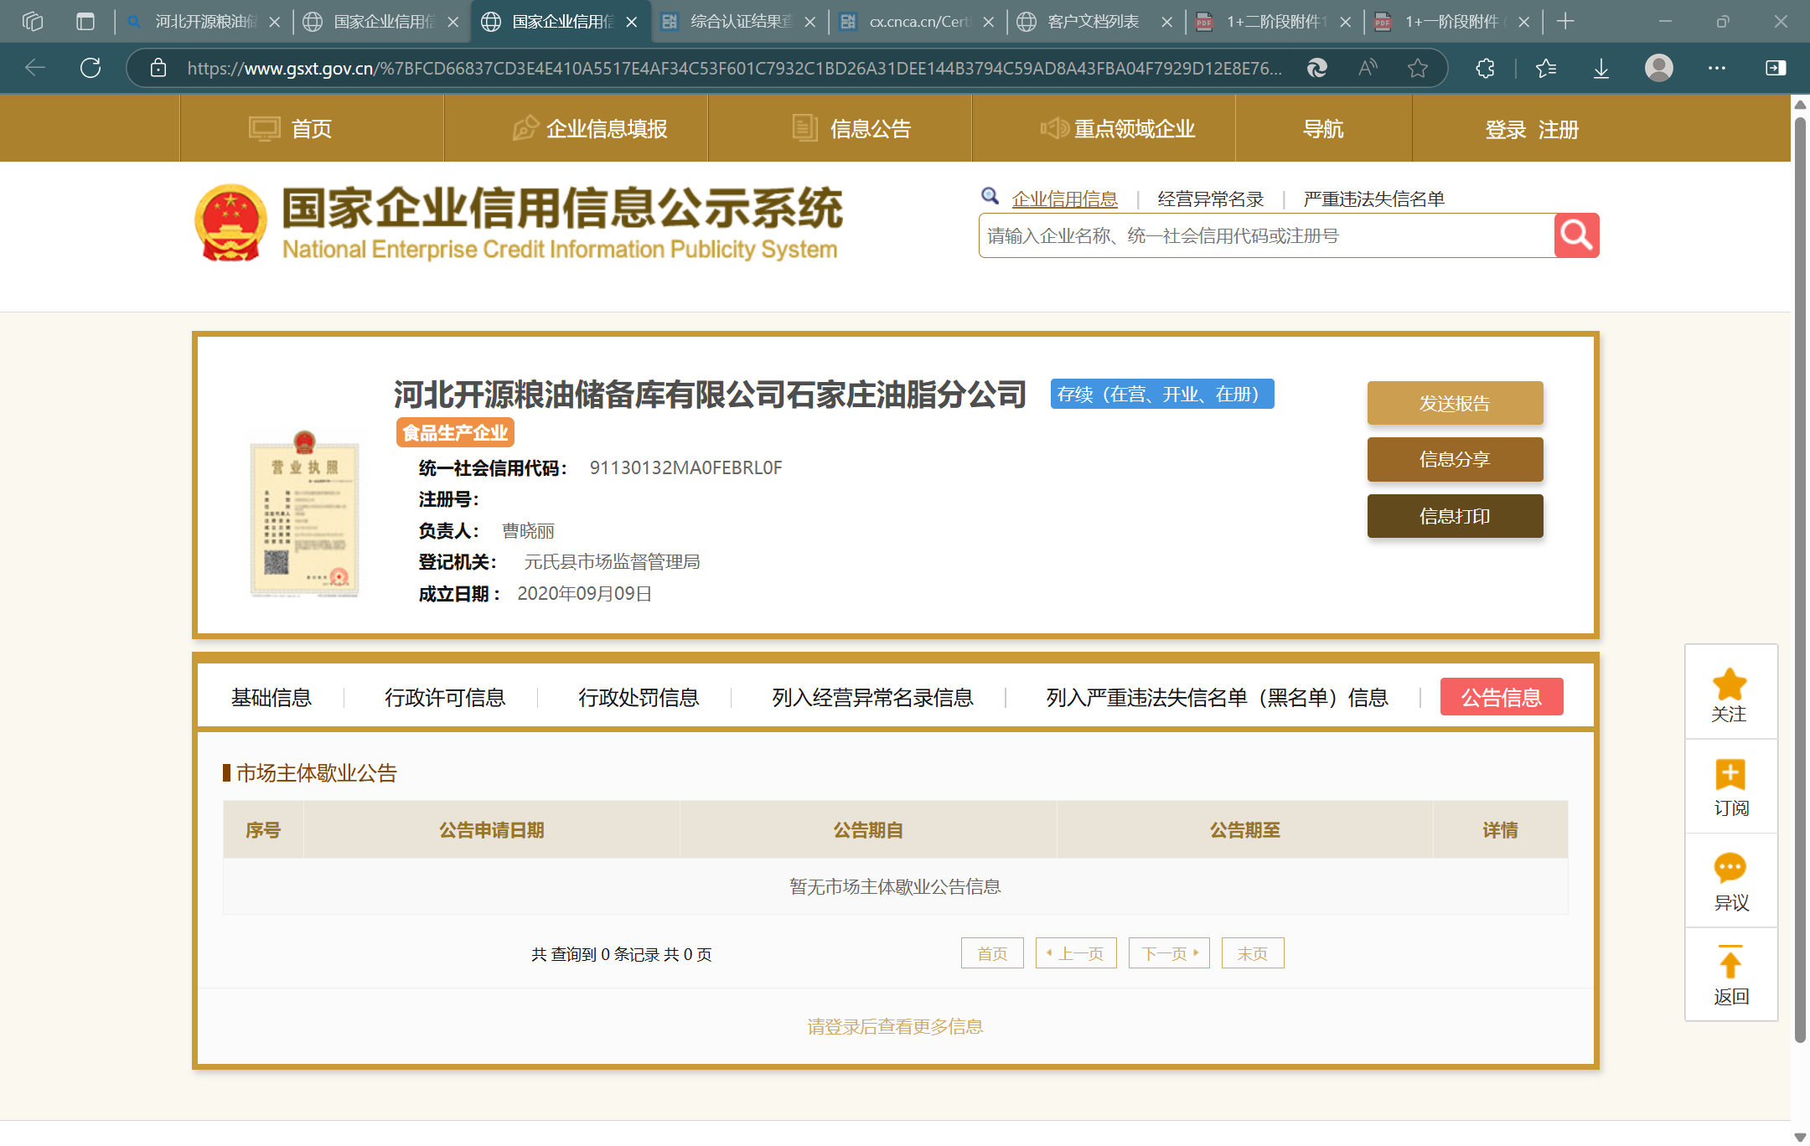
Task: Open browser extensions puzzle icon
Action: point(1485,68)
